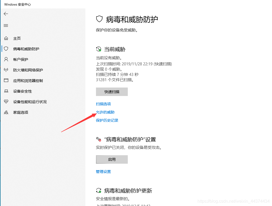Open 帐户保护 section

[x=21, y=59]
